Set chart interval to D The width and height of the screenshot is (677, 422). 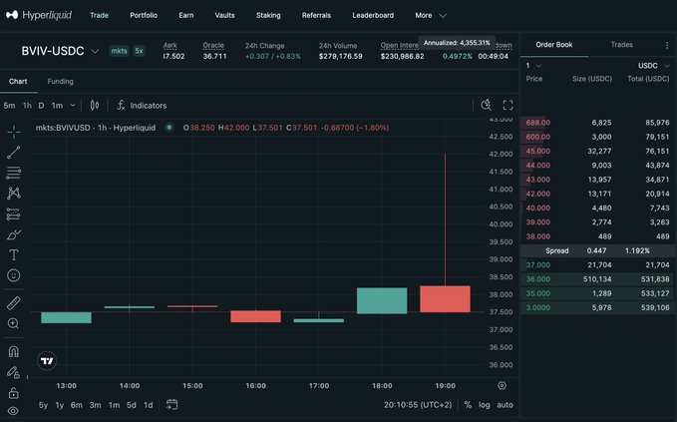pos(41,106)
